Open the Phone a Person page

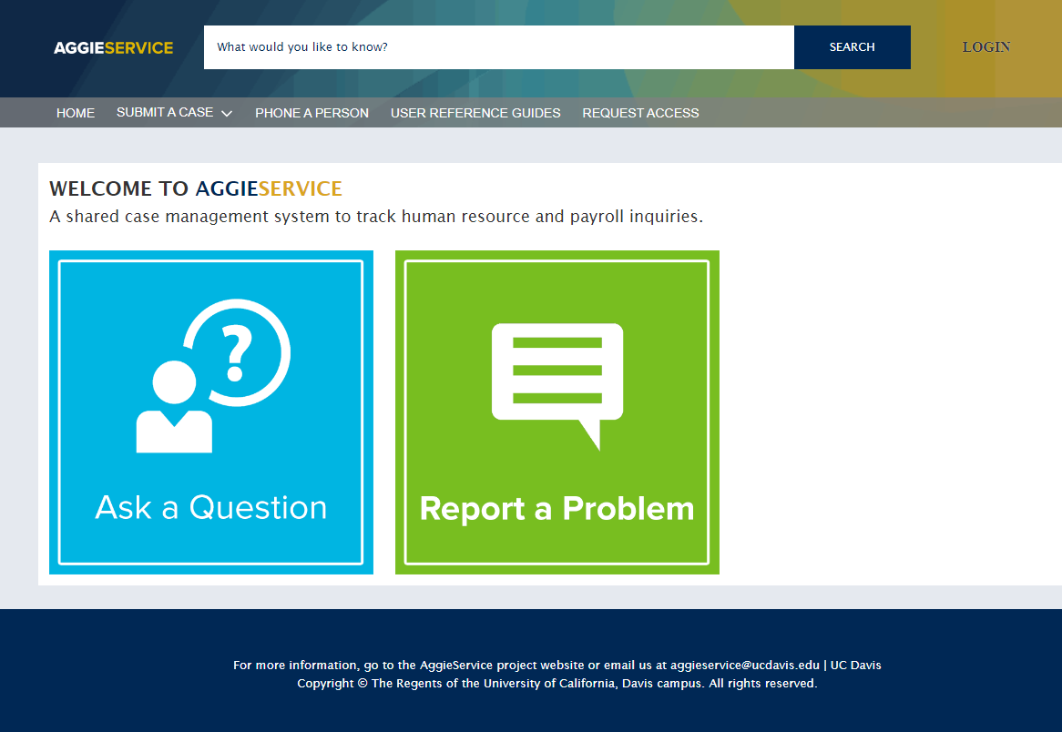click(311, 113)
